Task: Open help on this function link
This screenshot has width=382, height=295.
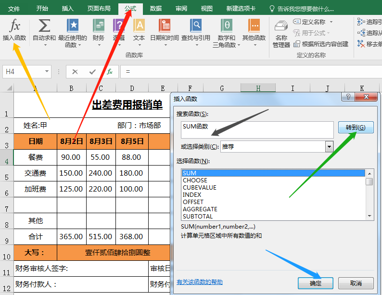Action: click(200, 282)
